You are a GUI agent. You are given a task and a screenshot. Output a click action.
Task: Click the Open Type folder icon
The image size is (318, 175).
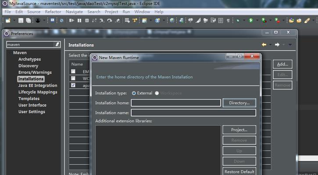pyautogui.click(x=291, y=21)
